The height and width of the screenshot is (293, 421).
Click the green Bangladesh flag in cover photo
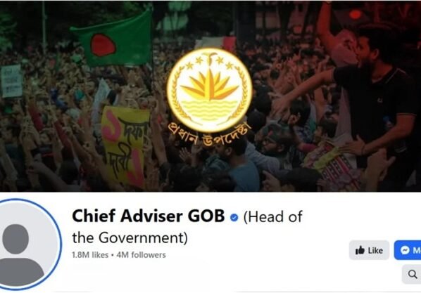coord(113,39)
